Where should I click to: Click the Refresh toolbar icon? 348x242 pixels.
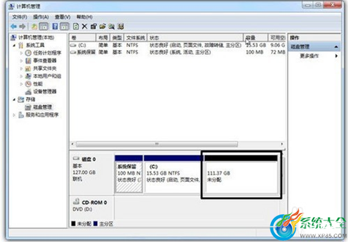(x=76, y=27)
